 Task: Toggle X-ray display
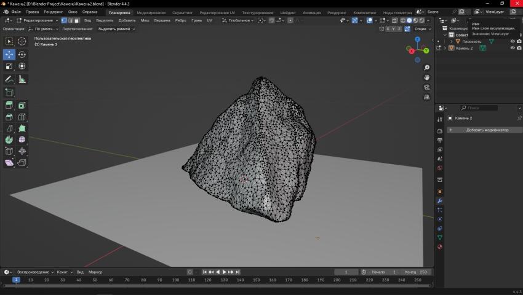[394, 20]
